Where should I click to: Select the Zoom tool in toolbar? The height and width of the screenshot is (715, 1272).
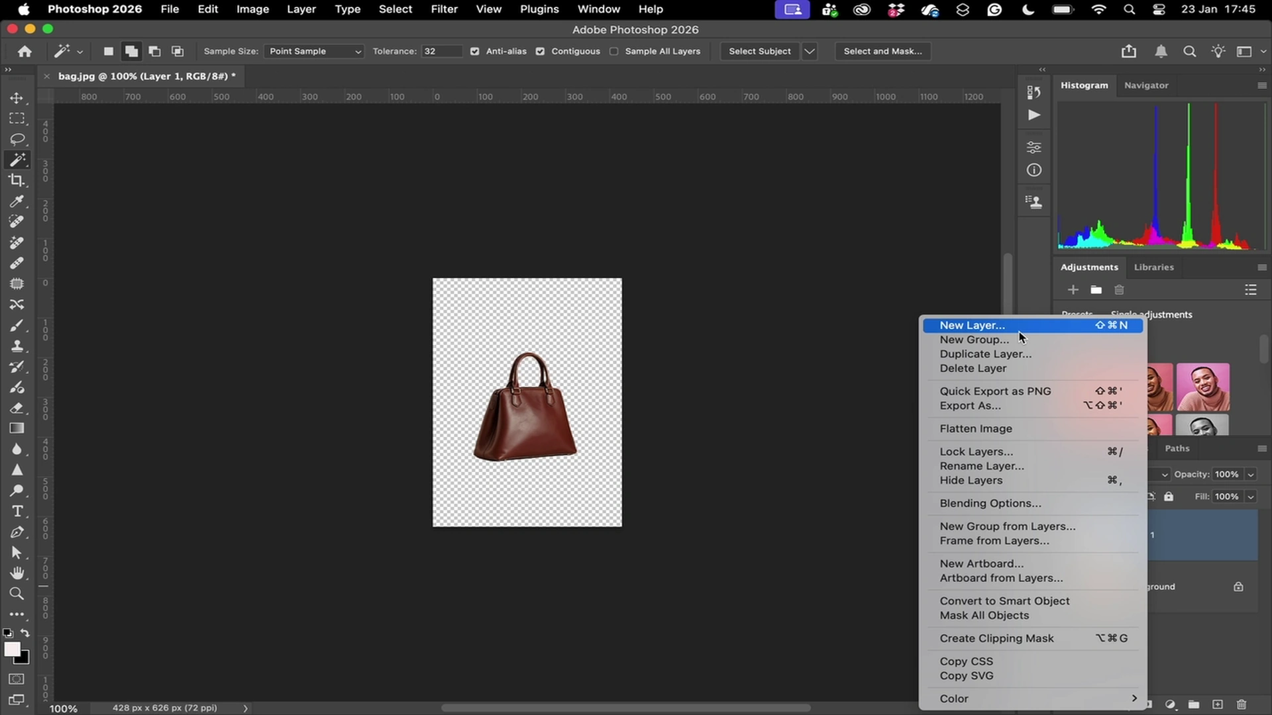(x=17, y=593)
